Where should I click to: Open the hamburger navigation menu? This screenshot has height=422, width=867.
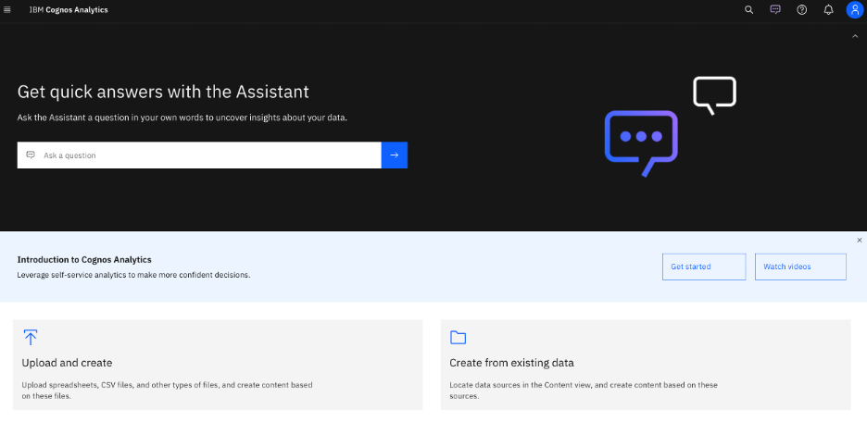coord(7,10)
